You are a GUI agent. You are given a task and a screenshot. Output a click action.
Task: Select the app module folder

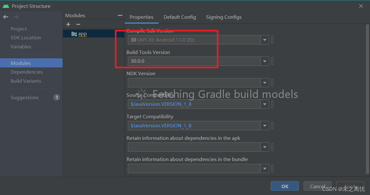coord(79,34)
